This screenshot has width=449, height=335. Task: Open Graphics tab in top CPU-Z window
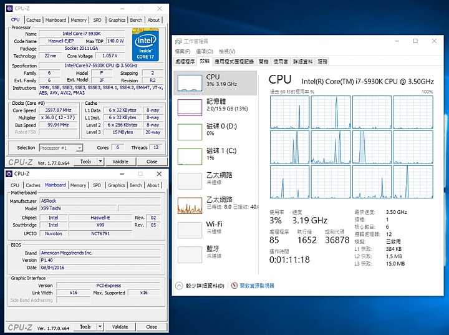[117, 20]
